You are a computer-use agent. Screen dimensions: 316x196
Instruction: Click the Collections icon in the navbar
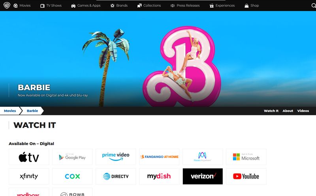(139, 6)
